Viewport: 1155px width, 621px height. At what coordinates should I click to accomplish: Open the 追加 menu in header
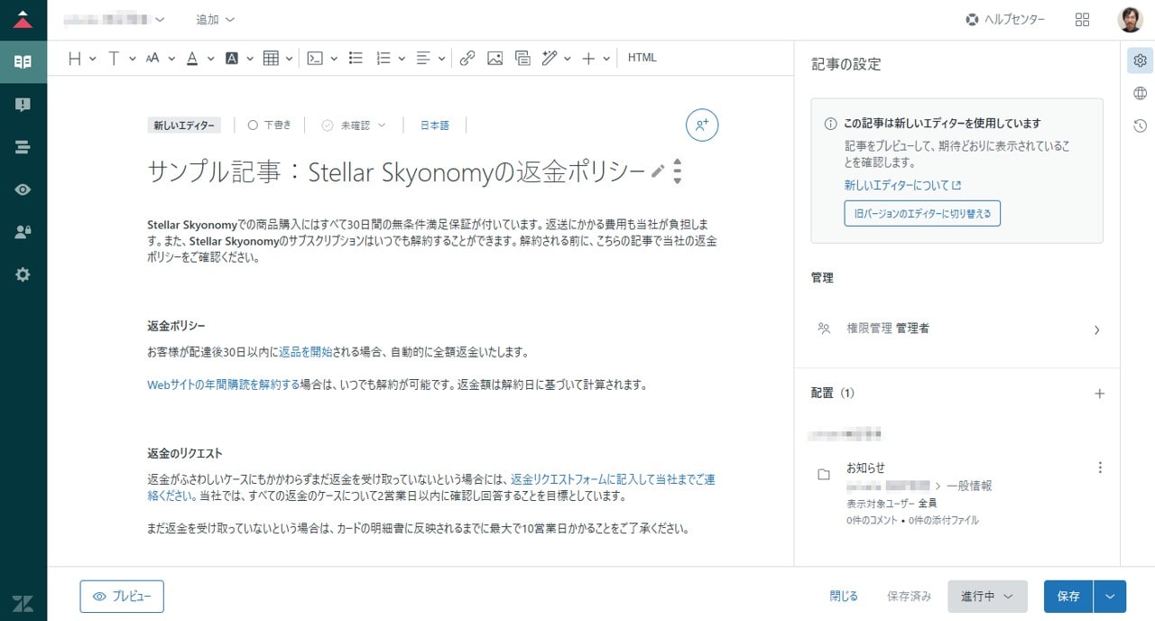click(215, 20)
